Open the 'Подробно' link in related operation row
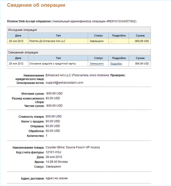Viewport: 171px width, 186px height. tap(116, 64)
